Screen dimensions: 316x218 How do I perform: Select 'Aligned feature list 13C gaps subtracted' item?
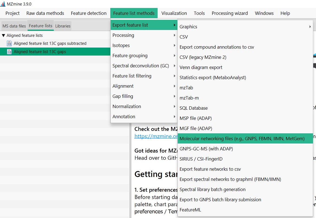[50, 43]
